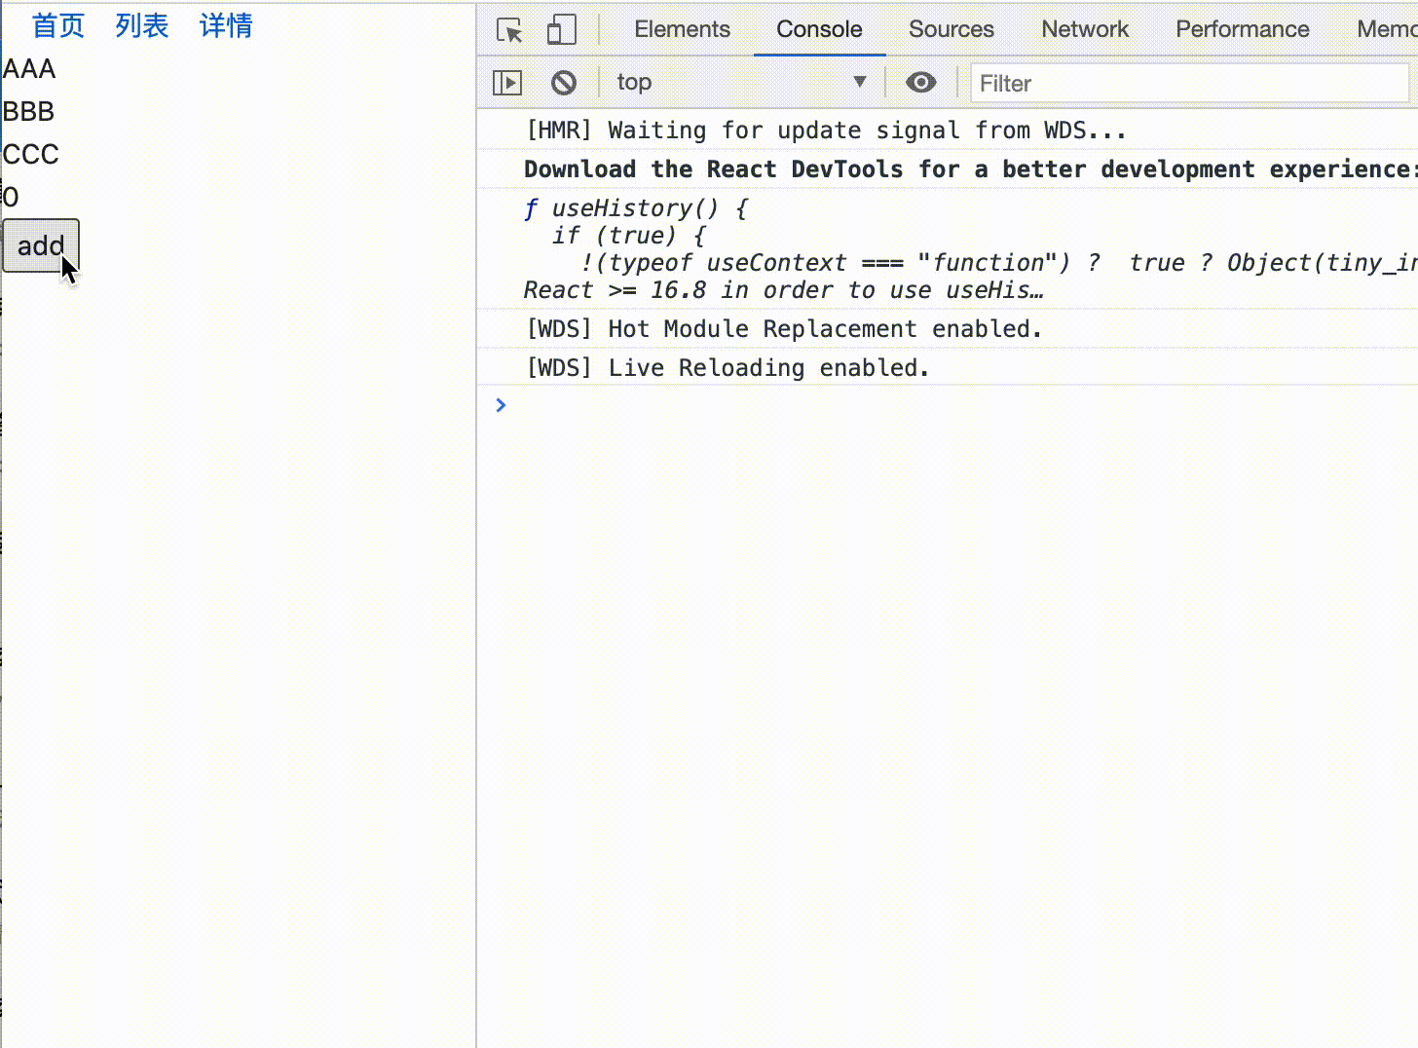Select the Console tab

pos(819,29)
